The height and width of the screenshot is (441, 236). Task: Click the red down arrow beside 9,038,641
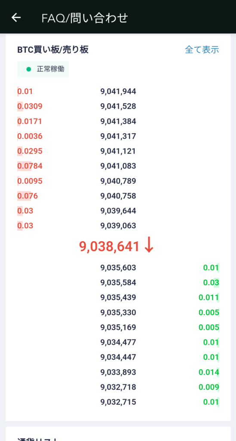point(149,246)
